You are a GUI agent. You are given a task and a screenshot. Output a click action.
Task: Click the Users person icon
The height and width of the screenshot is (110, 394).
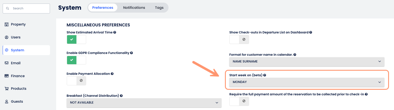6,37
